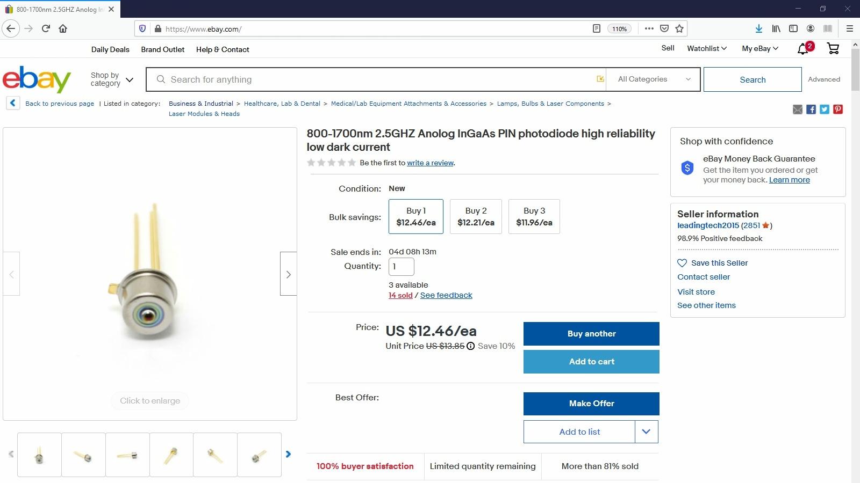Click the site padlock security icon

(157, 28)
